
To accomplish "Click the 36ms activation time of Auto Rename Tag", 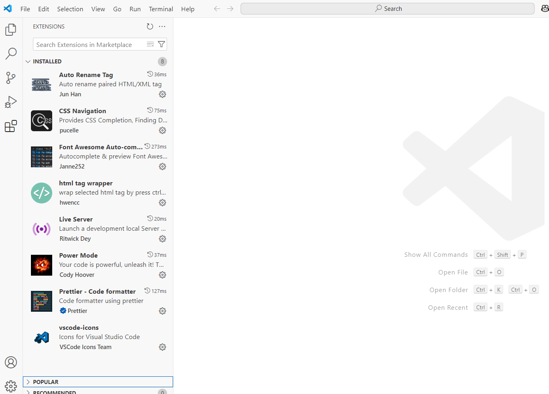I will coord(157,74).
